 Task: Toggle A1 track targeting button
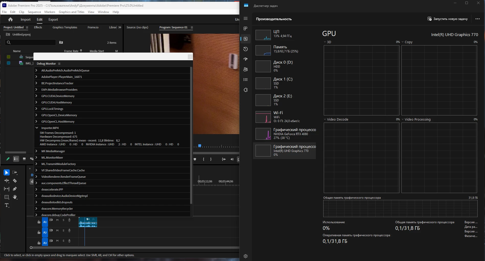[45, 222]
